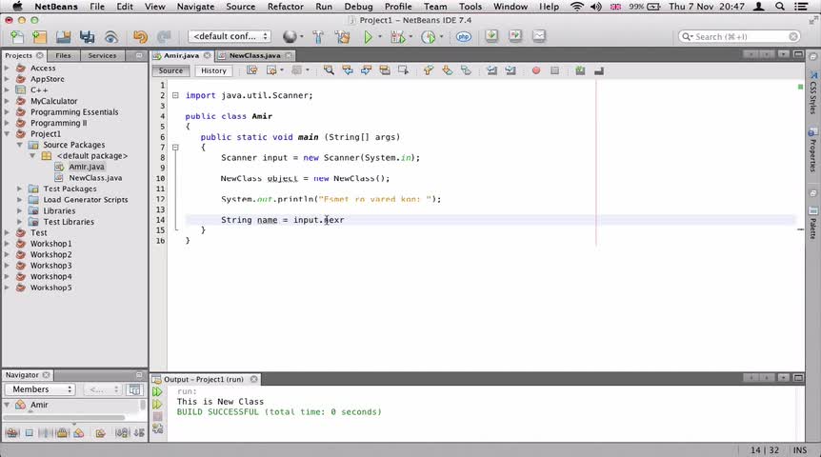
Task: Open the Run Project dropdown arrow
Action: [x=380, y=36]
